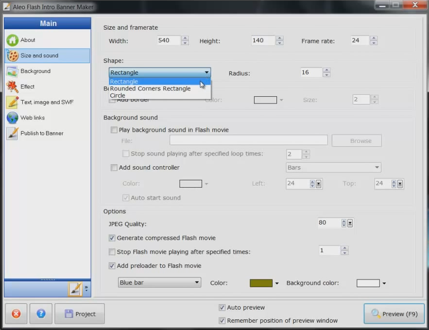
Task: Toggle Stop sound playing after loop times
Action: (x=126, y=154)
